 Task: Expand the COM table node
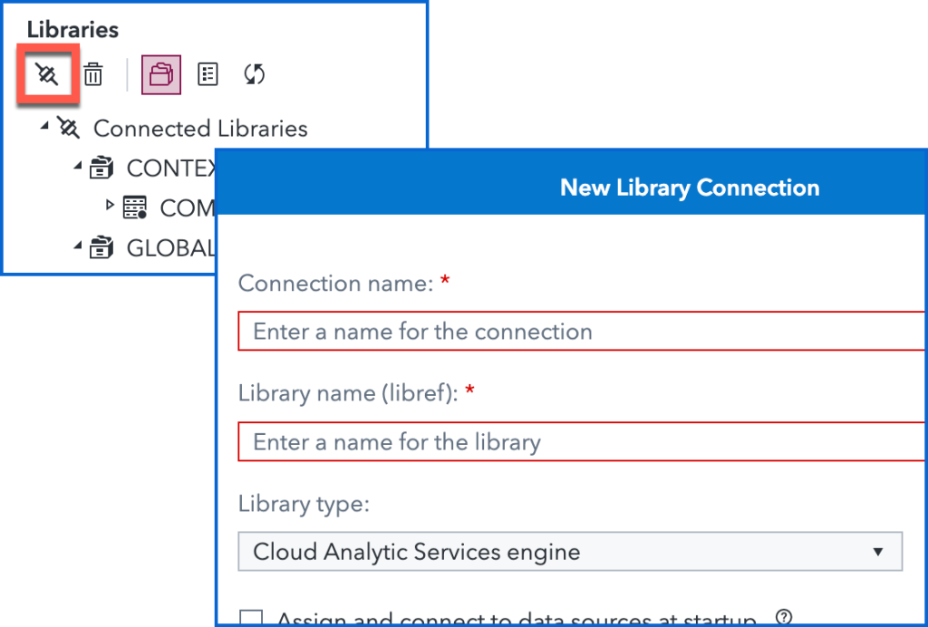click(x=111, y=207)
